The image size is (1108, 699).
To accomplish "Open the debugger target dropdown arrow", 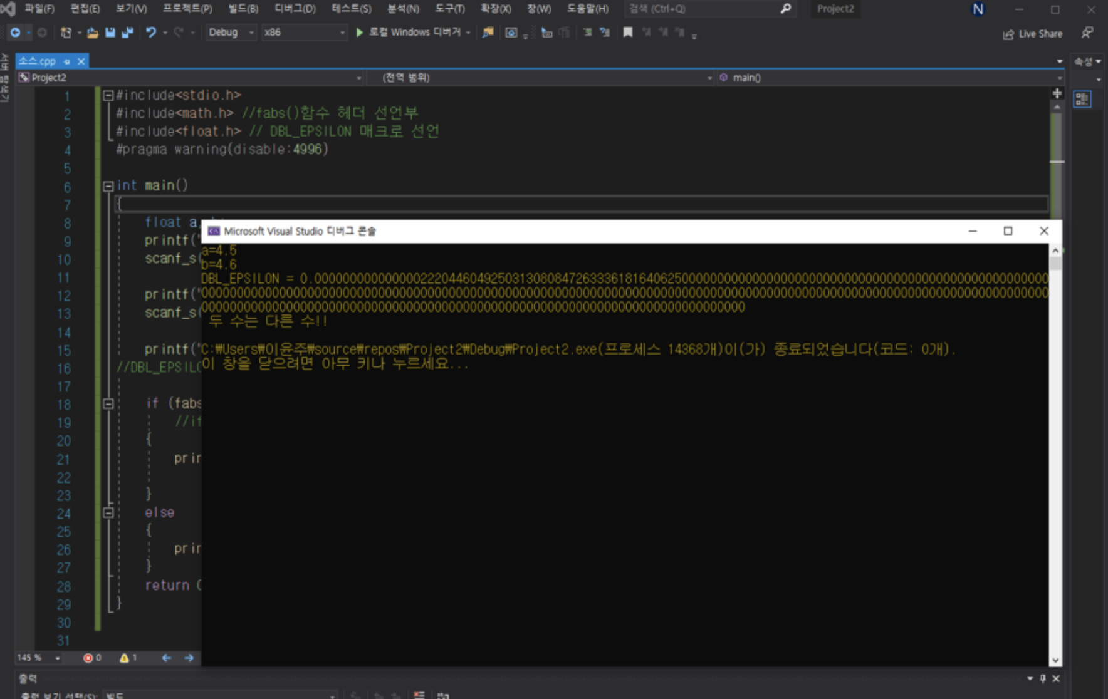I will 468,33.
